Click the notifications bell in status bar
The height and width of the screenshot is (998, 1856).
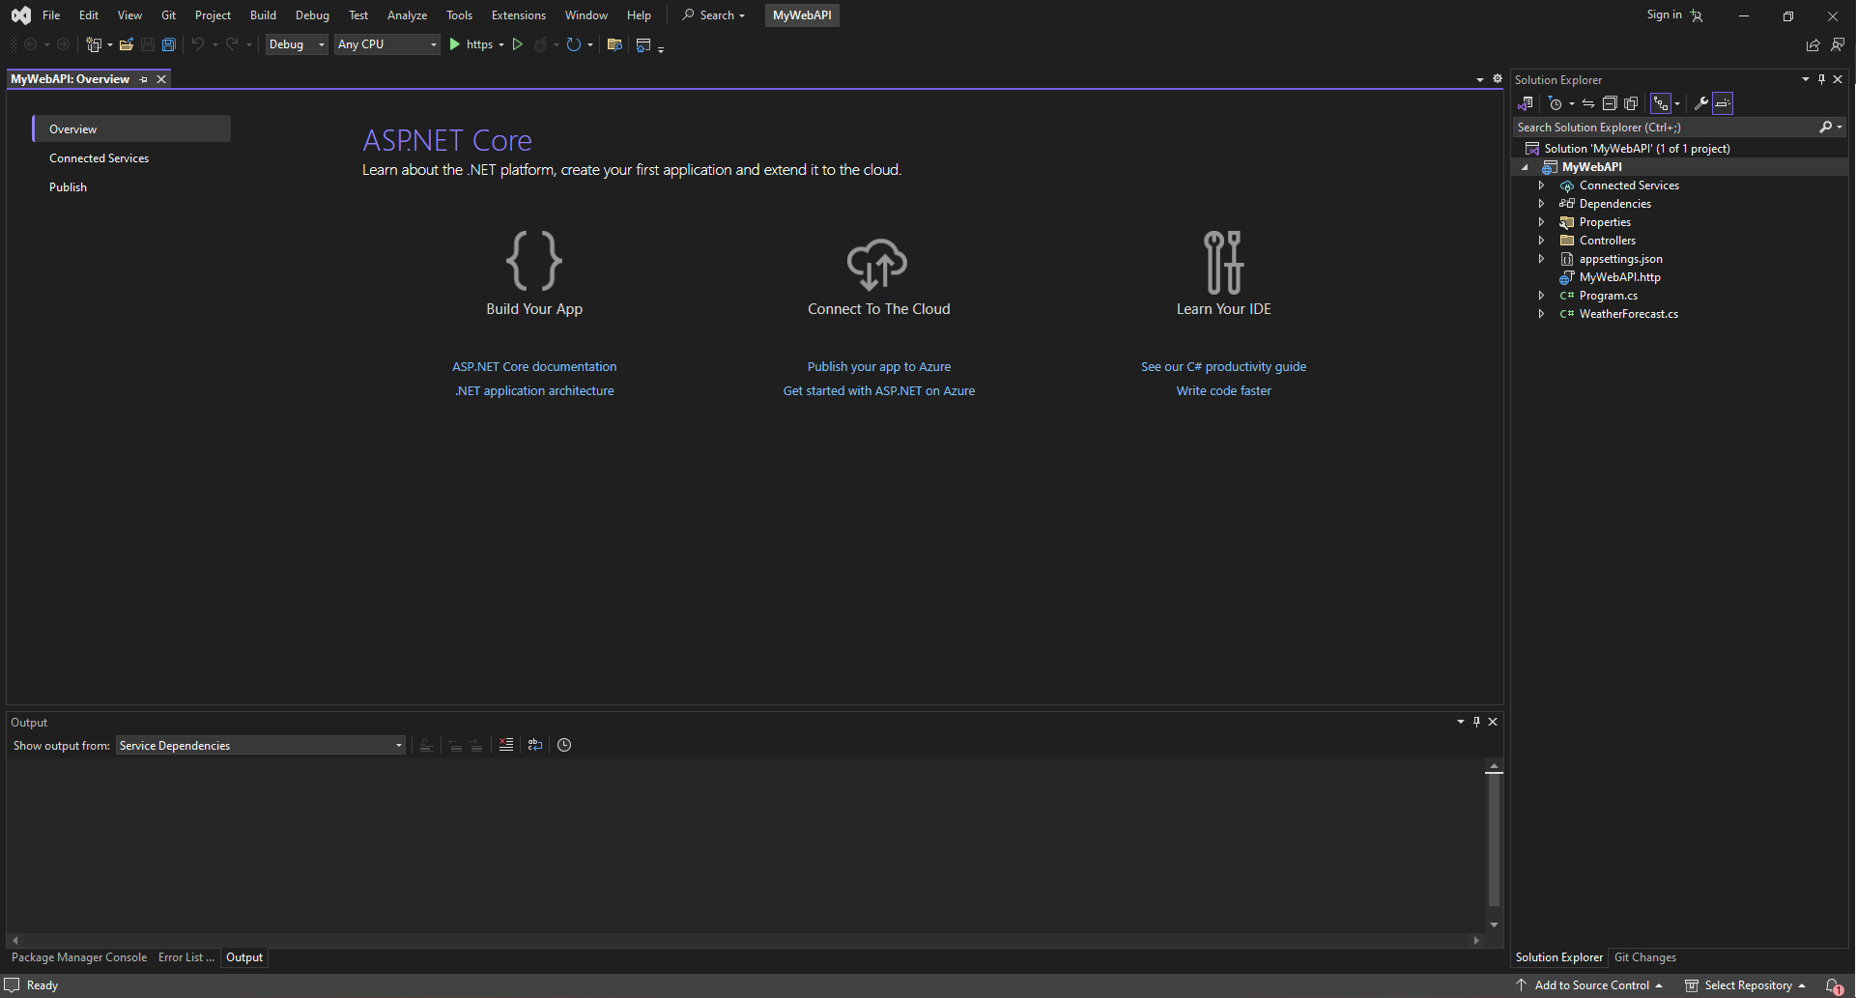point(1833,985)
